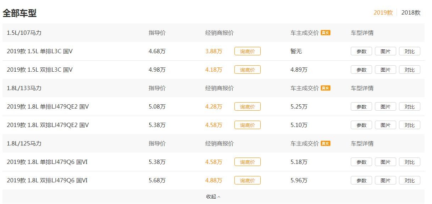This screenshot has height=204, width=432.
Task: Switch to the 2018款 model year tab
Action: click(x=411, y=12)
